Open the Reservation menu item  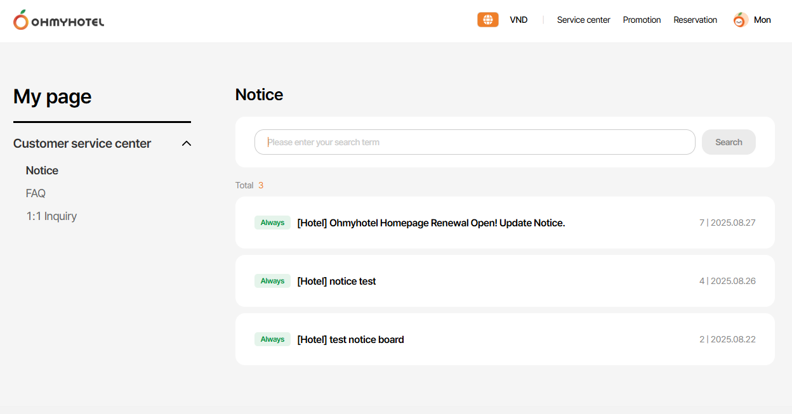[695, 20]
